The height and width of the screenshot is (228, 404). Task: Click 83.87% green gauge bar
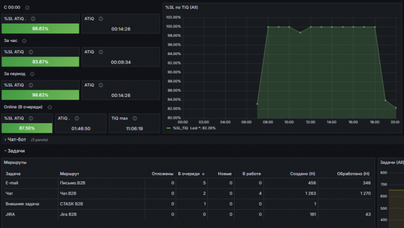pos(40,62)
